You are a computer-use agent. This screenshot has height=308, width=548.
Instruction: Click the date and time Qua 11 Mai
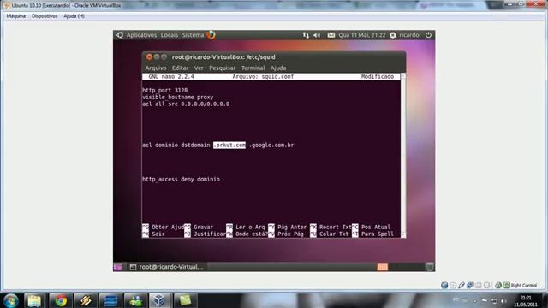pyautogui.click(x=362, y=35)
